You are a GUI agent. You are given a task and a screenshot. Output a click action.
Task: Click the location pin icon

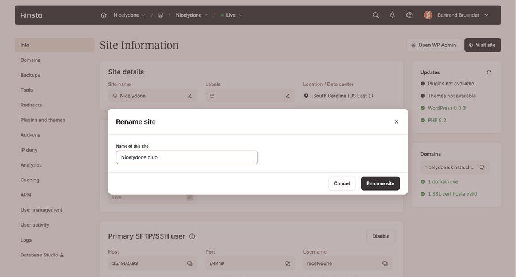[306, 96]
